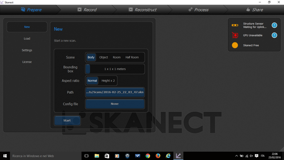284x160 pixels.
Task: Launch Internet Explorer from the taskbar
Action: pyautogui.click(x=168, y=156)
